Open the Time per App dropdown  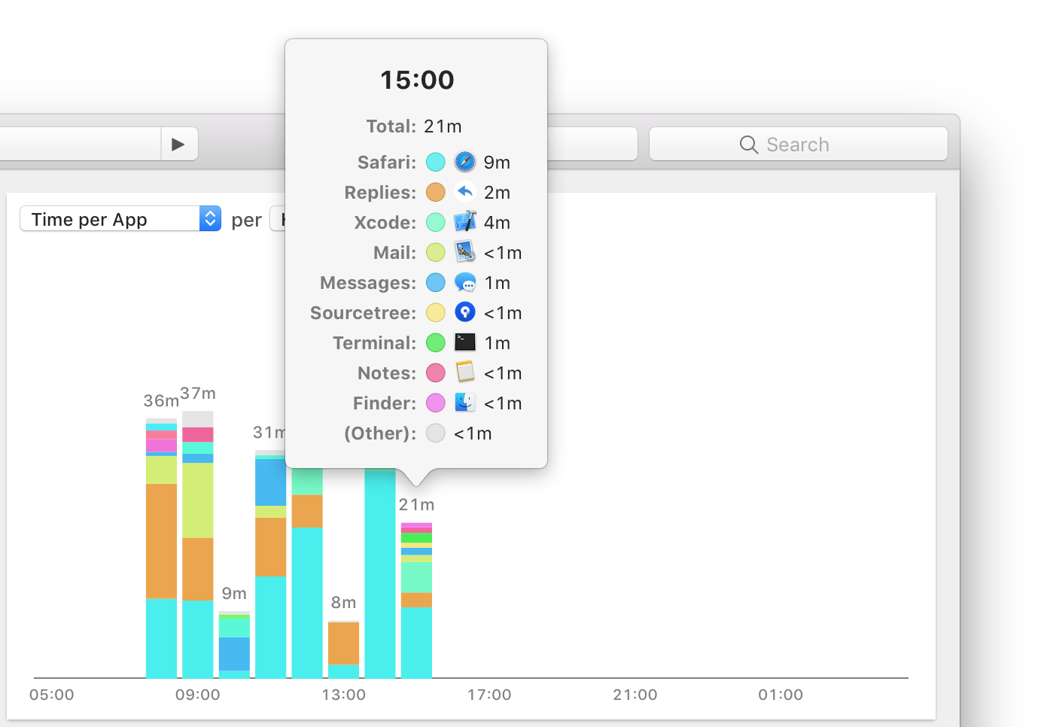point(120,218)
